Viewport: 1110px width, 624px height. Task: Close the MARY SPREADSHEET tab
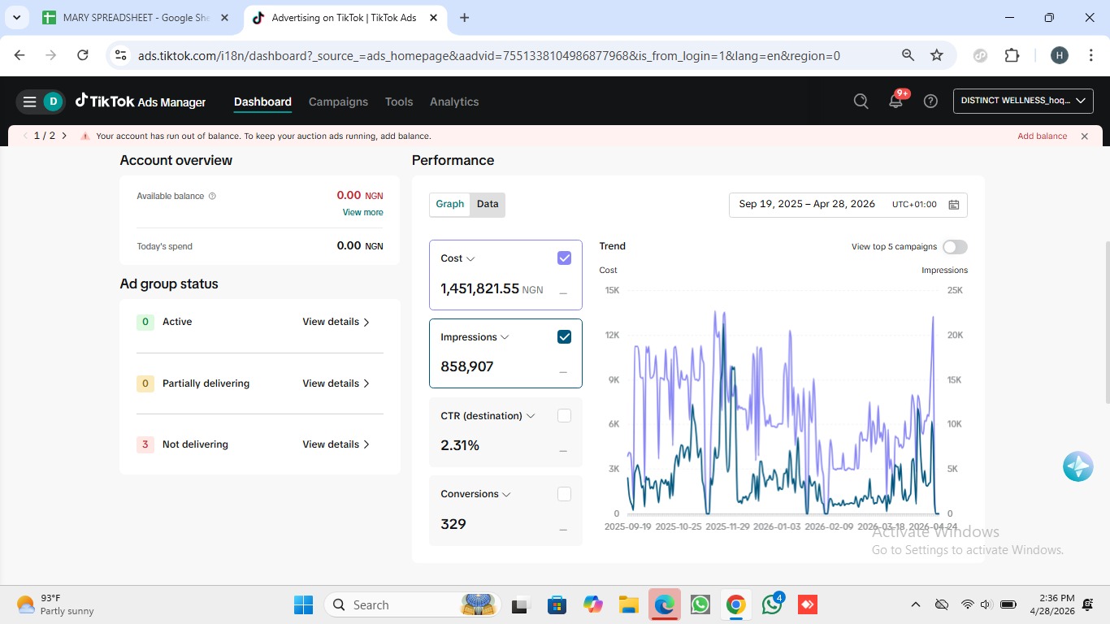click(x=224, y=18)
